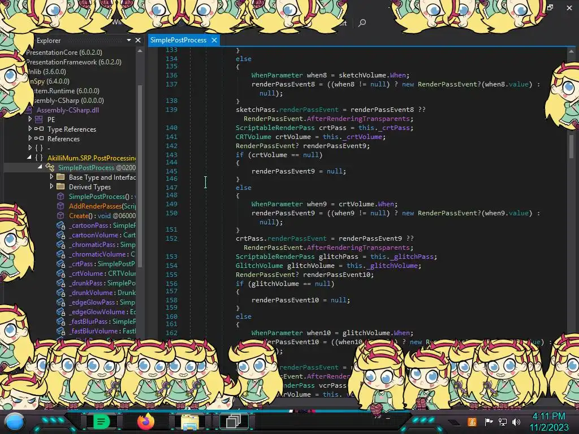
Task: Click the Create() method icon
Action: pos(61,215)
